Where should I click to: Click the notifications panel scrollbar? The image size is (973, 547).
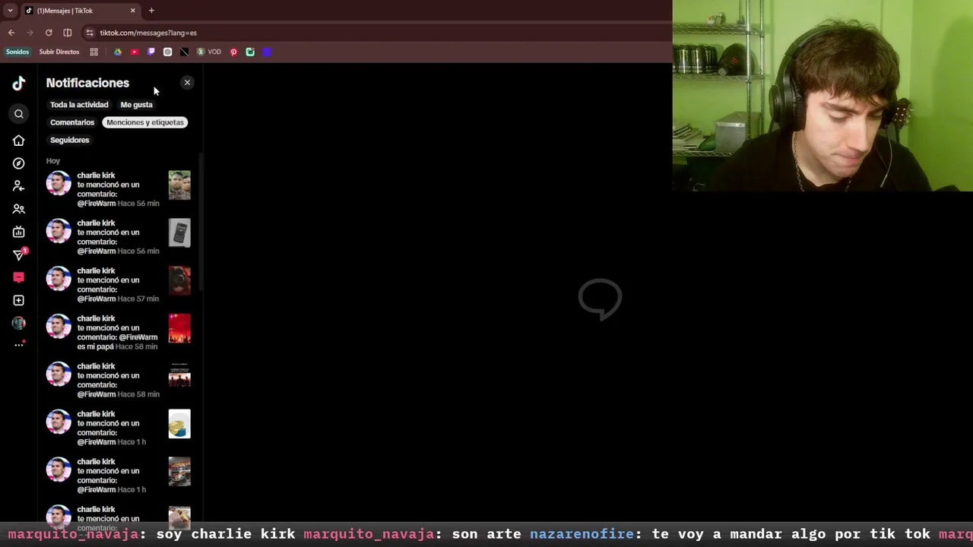pyautogui.click(x=201, y=220)
